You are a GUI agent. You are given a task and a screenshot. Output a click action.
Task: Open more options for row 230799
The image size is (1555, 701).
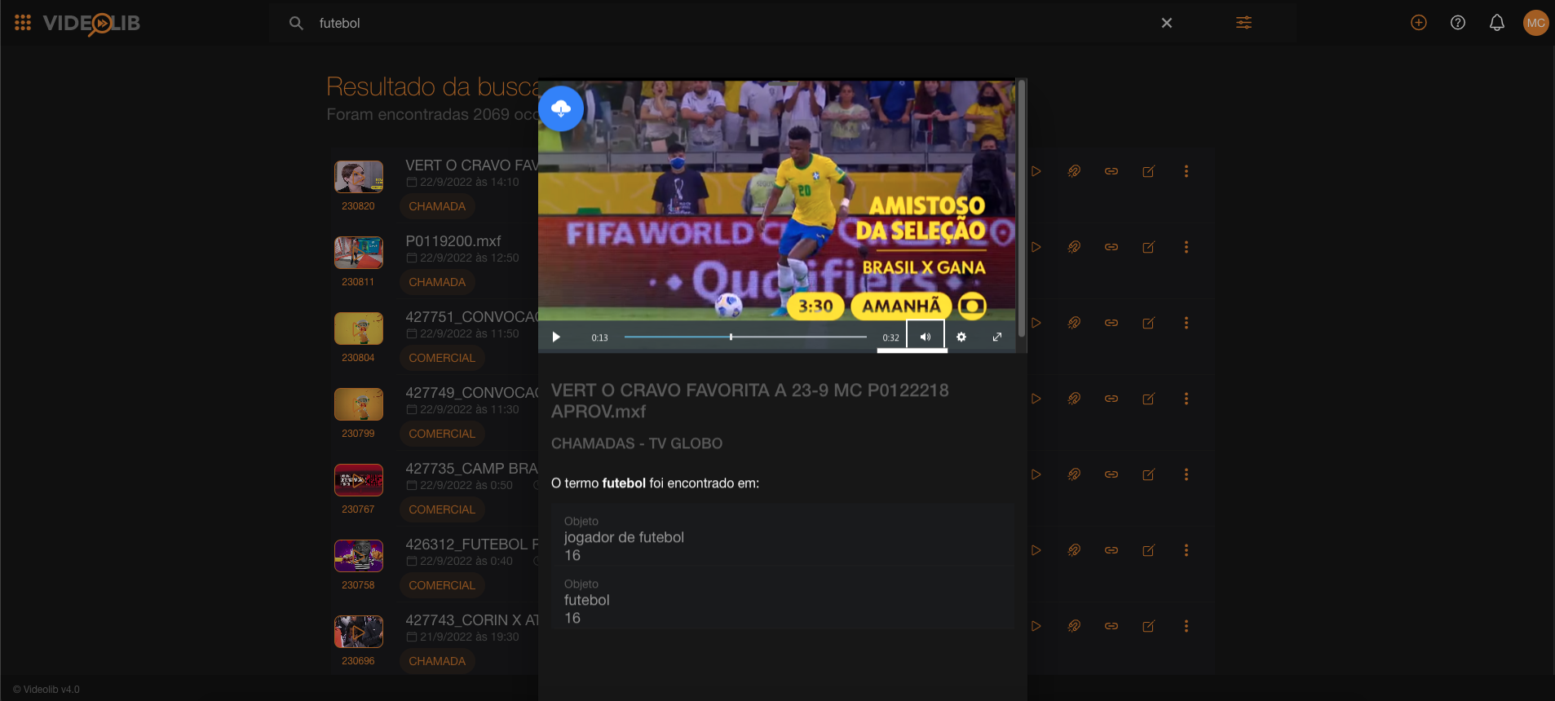[x=1186, y=399]
